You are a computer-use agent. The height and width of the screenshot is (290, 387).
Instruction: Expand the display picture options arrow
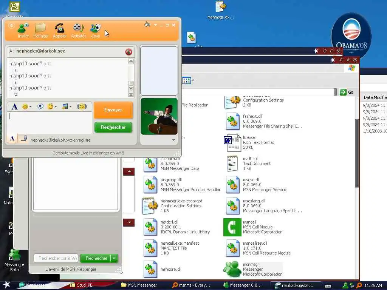(173, 140)
